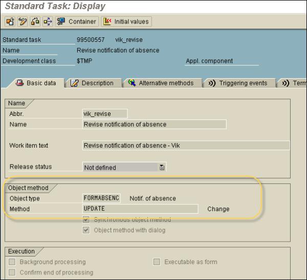Toggle the Synchronous object method checkbox
The width and height of the screenshot is (307, 280).
86,220
